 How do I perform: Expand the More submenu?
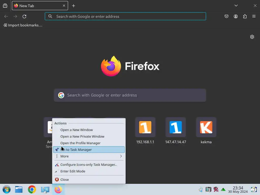[x=89, y=156]
